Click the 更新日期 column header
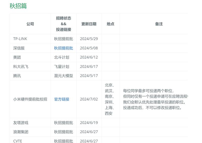 coord(89,24)
